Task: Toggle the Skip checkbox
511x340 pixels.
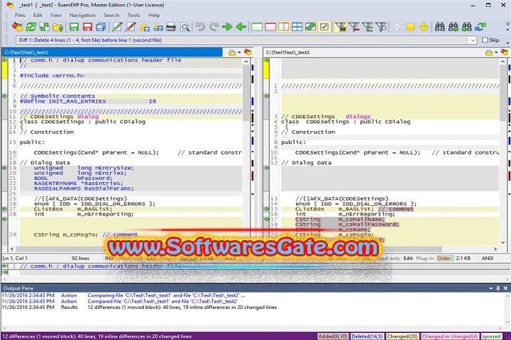Action: click(485, 40)
